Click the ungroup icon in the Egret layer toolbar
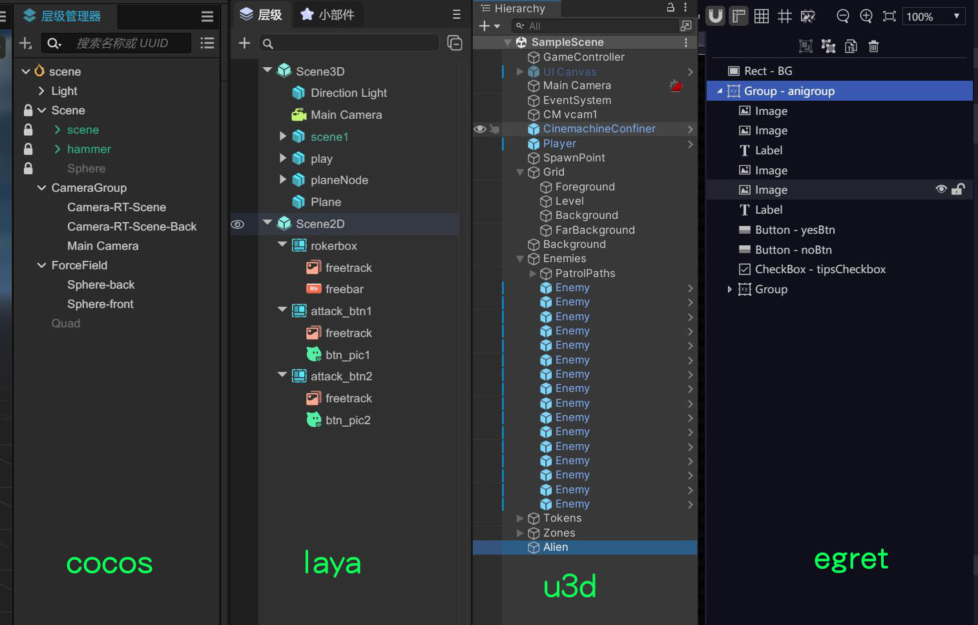The height and width of the screenshot is (625, 978). [x=828, y=46]
